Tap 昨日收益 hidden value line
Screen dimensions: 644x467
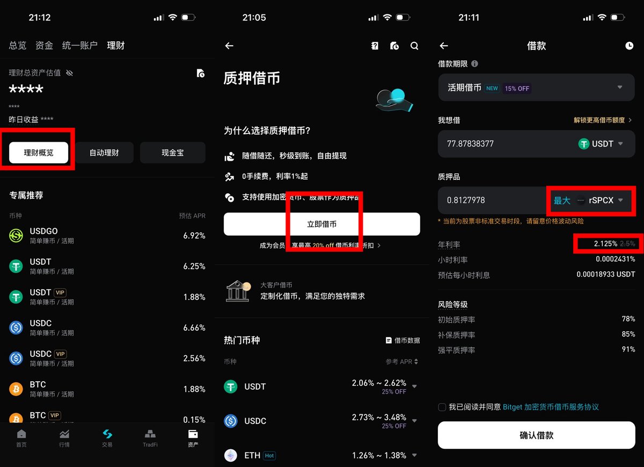click(31, 119)
